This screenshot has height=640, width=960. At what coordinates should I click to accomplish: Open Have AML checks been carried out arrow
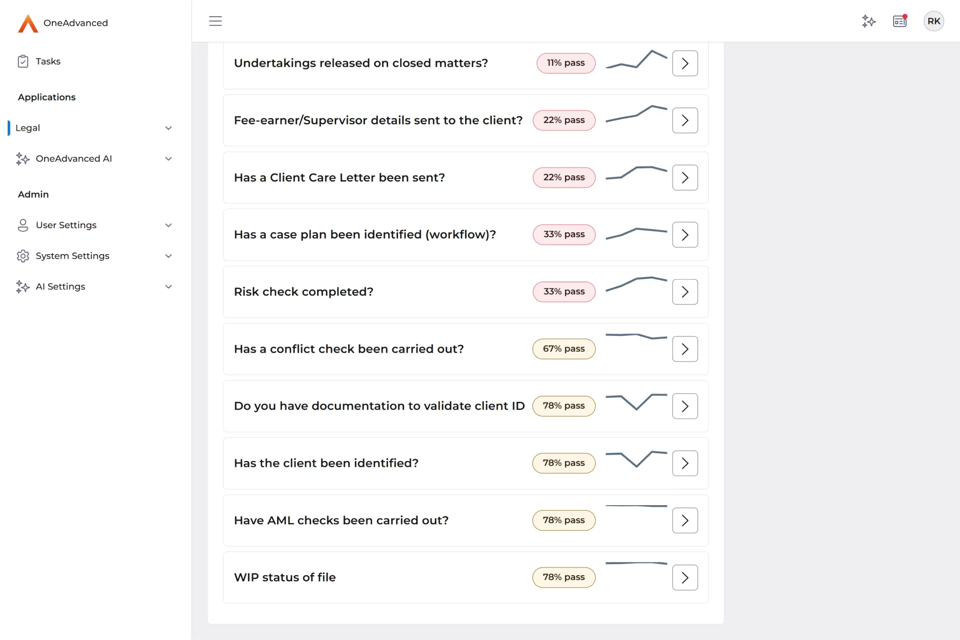point(685,521)
